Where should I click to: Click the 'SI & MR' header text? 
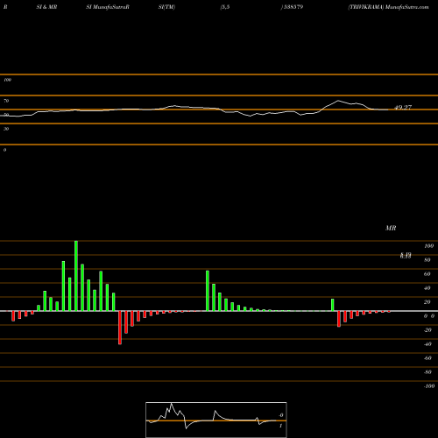[x=46, y=7]
